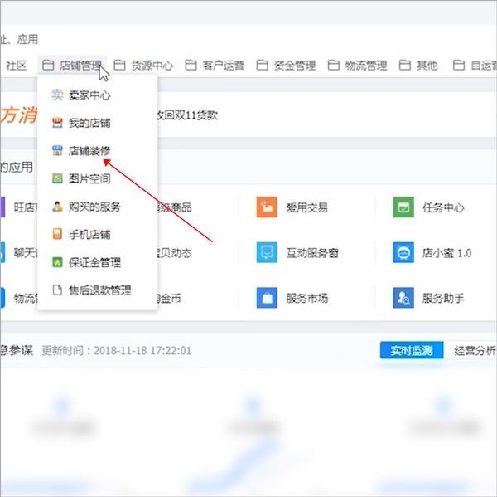497x497 pixels.
Task: Expand the 货源中心 navigation folder
Action: (x=143, y=65)
